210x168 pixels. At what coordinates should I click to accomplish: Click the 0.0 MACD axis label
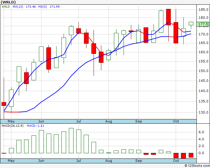(201, 153)
